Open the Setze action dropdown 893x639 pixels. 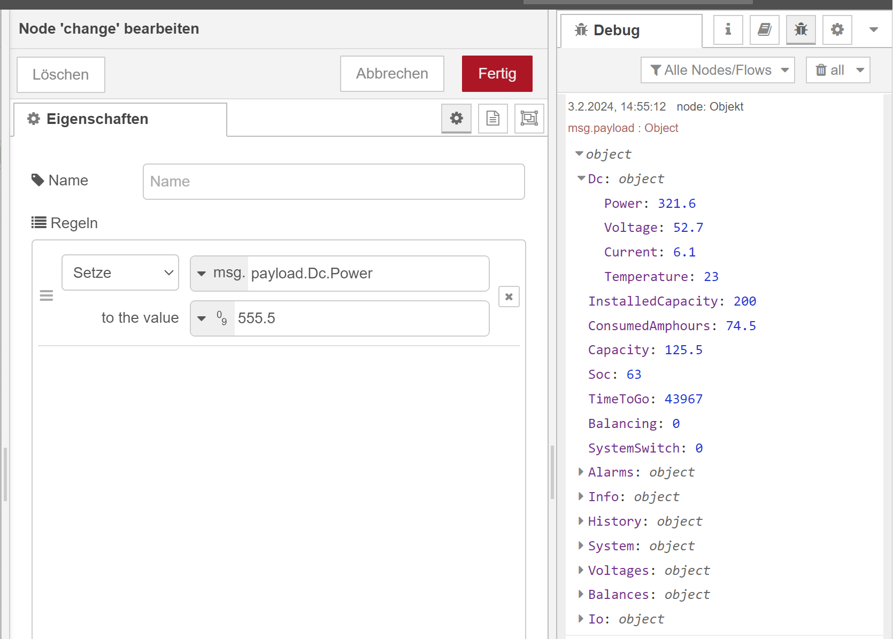click(x=120, y=272)
